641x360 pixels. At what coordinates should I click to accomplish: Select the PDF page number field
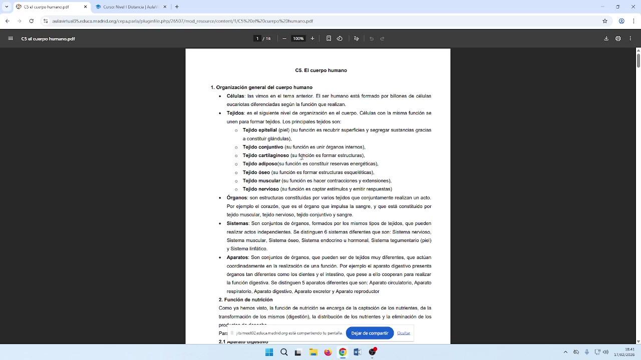(x=257, y=38)
